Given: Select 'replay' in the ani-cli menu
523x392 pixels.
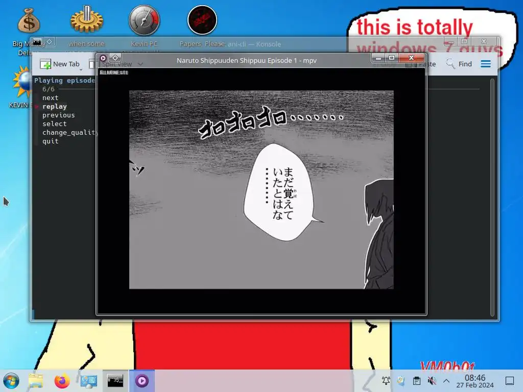Looking at the screenshot, I should pyautogui.click(x=54, y=106).
